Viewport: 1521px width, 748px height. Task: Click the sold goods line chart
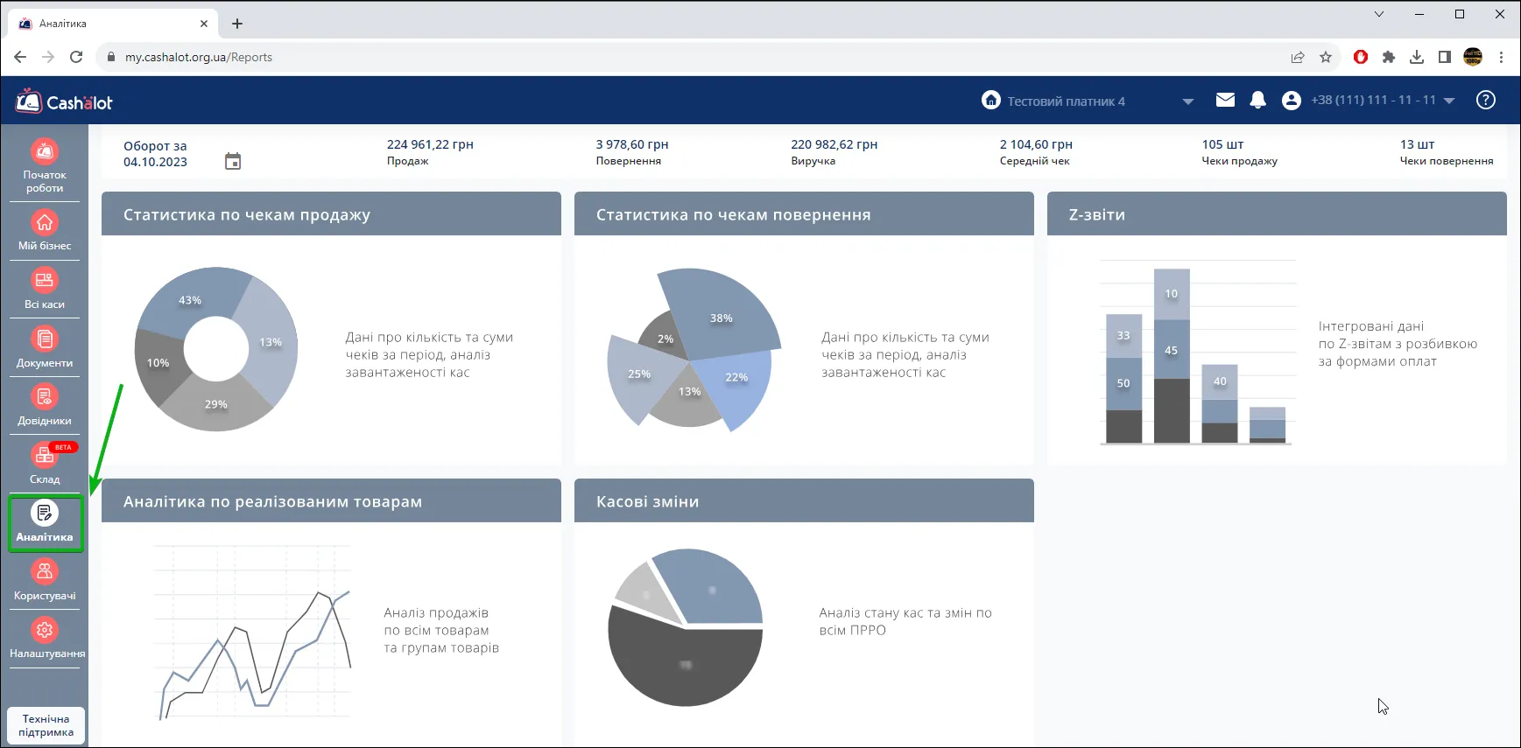click(x=252, y=632)
